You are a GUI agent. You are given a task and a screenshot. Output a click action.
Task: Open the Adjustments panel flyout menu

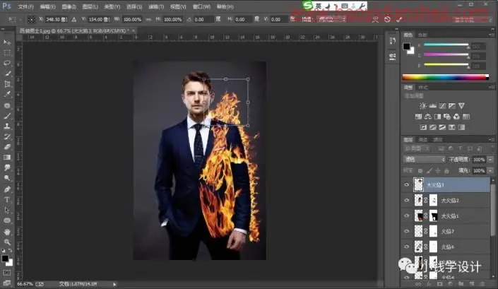(x=492, y=87)
